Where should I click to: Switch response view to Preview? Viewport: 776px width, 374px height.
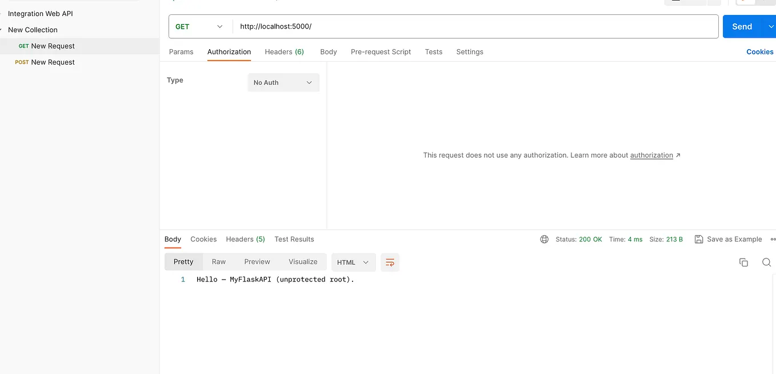[x=257, y=261]
